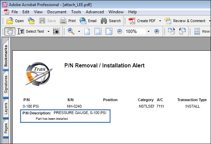Click the Open button label

19,21
